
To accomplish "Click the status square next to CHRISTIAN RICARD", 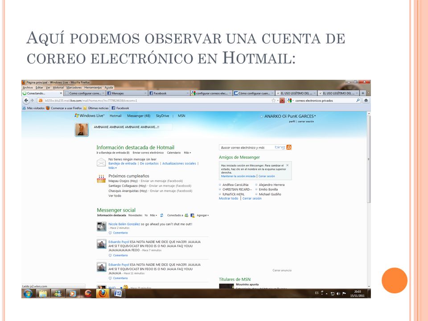I will (x=220, y=189).
